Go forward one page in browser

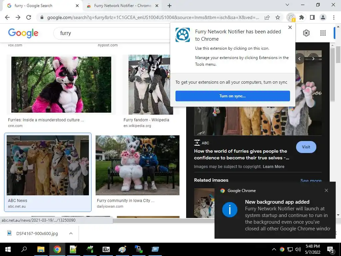click(x=18, y=17)
